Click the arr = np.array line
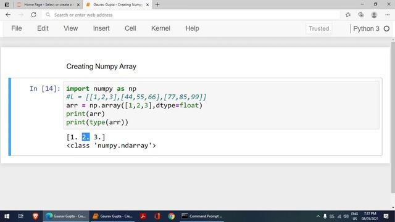The image size is (395, 222). (135, 105)
